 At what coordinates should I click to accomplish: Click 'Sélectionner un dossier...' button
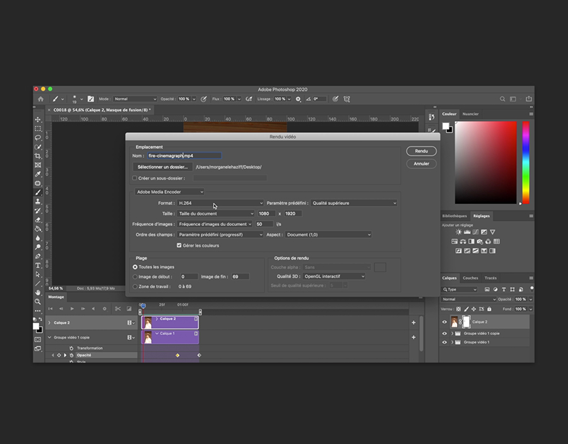[163, 167]
